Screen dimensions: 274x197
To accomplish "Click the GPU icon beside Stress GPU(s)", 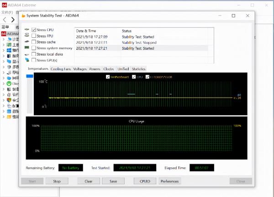I will click(x=27, y=60).
